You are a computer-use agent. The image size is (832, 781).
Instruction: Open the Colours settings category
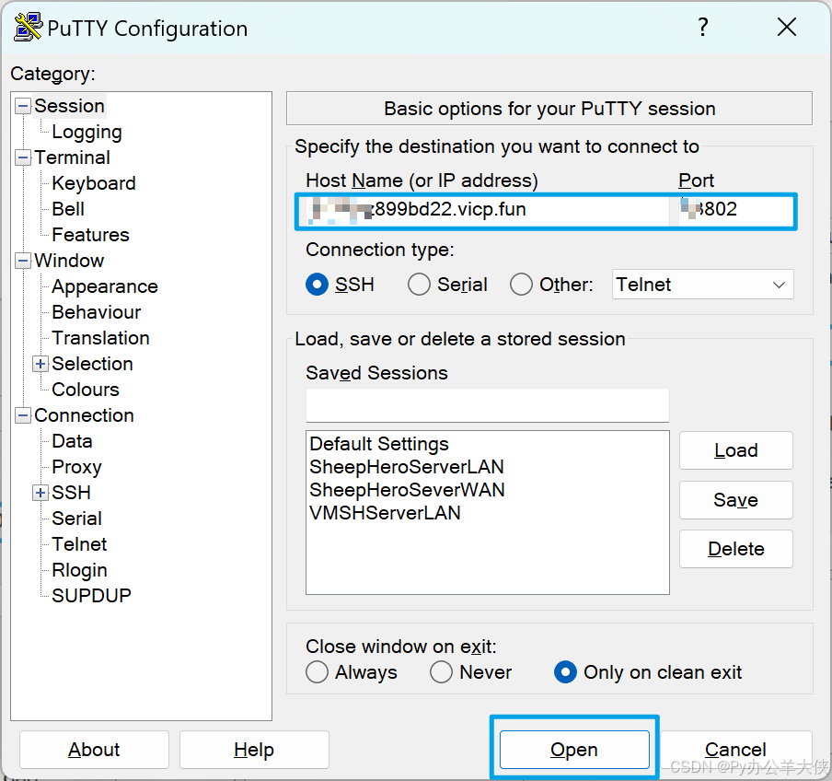point(86,390)
